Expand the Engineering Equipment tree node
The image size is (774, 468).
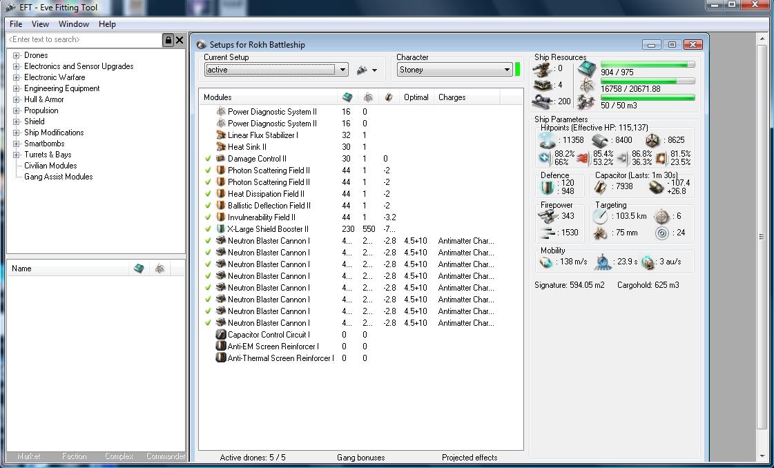pyautogui.click(x=17, y=88)
